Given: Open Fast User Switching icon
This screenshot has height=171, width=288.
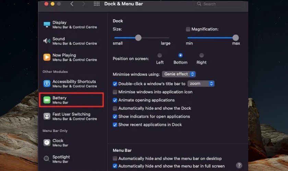Looking at the screenshot, I should [x=47, y=116].
